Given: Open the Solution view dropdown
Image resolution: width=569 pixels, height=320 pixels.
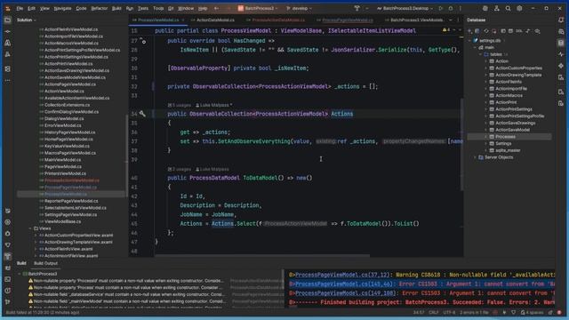Looking at the screenshot, I should coord(26,20).
